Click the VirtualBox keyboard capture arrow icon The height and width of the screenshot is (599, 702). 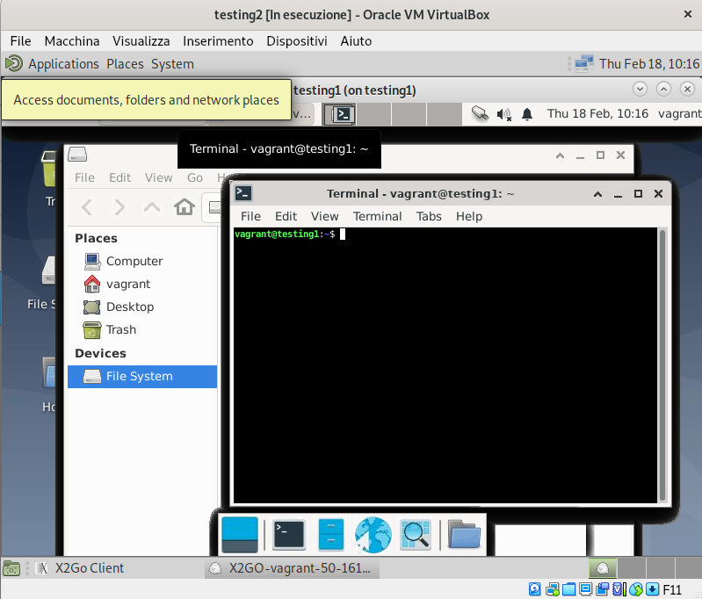(653, 589)
